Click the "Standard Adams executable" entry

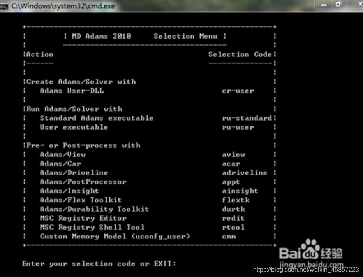coord(97,118)
